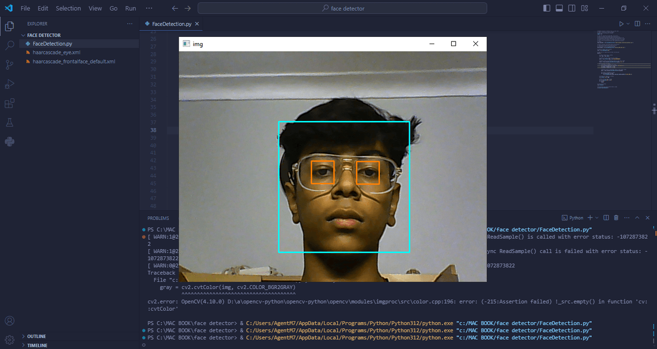This screenshot has height=349, width=657.
Task: Run the Python file with play button
Action: coord(621,24)
